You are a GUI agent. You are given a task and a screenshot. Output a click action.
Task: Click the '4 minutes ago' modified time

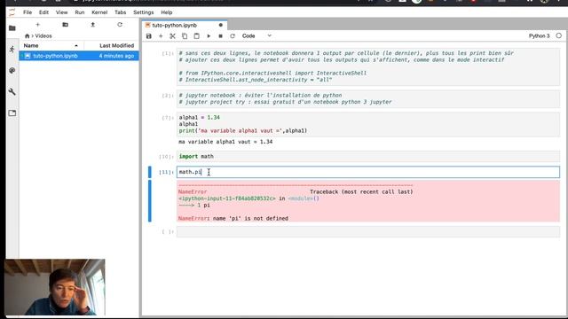point(116,56)
